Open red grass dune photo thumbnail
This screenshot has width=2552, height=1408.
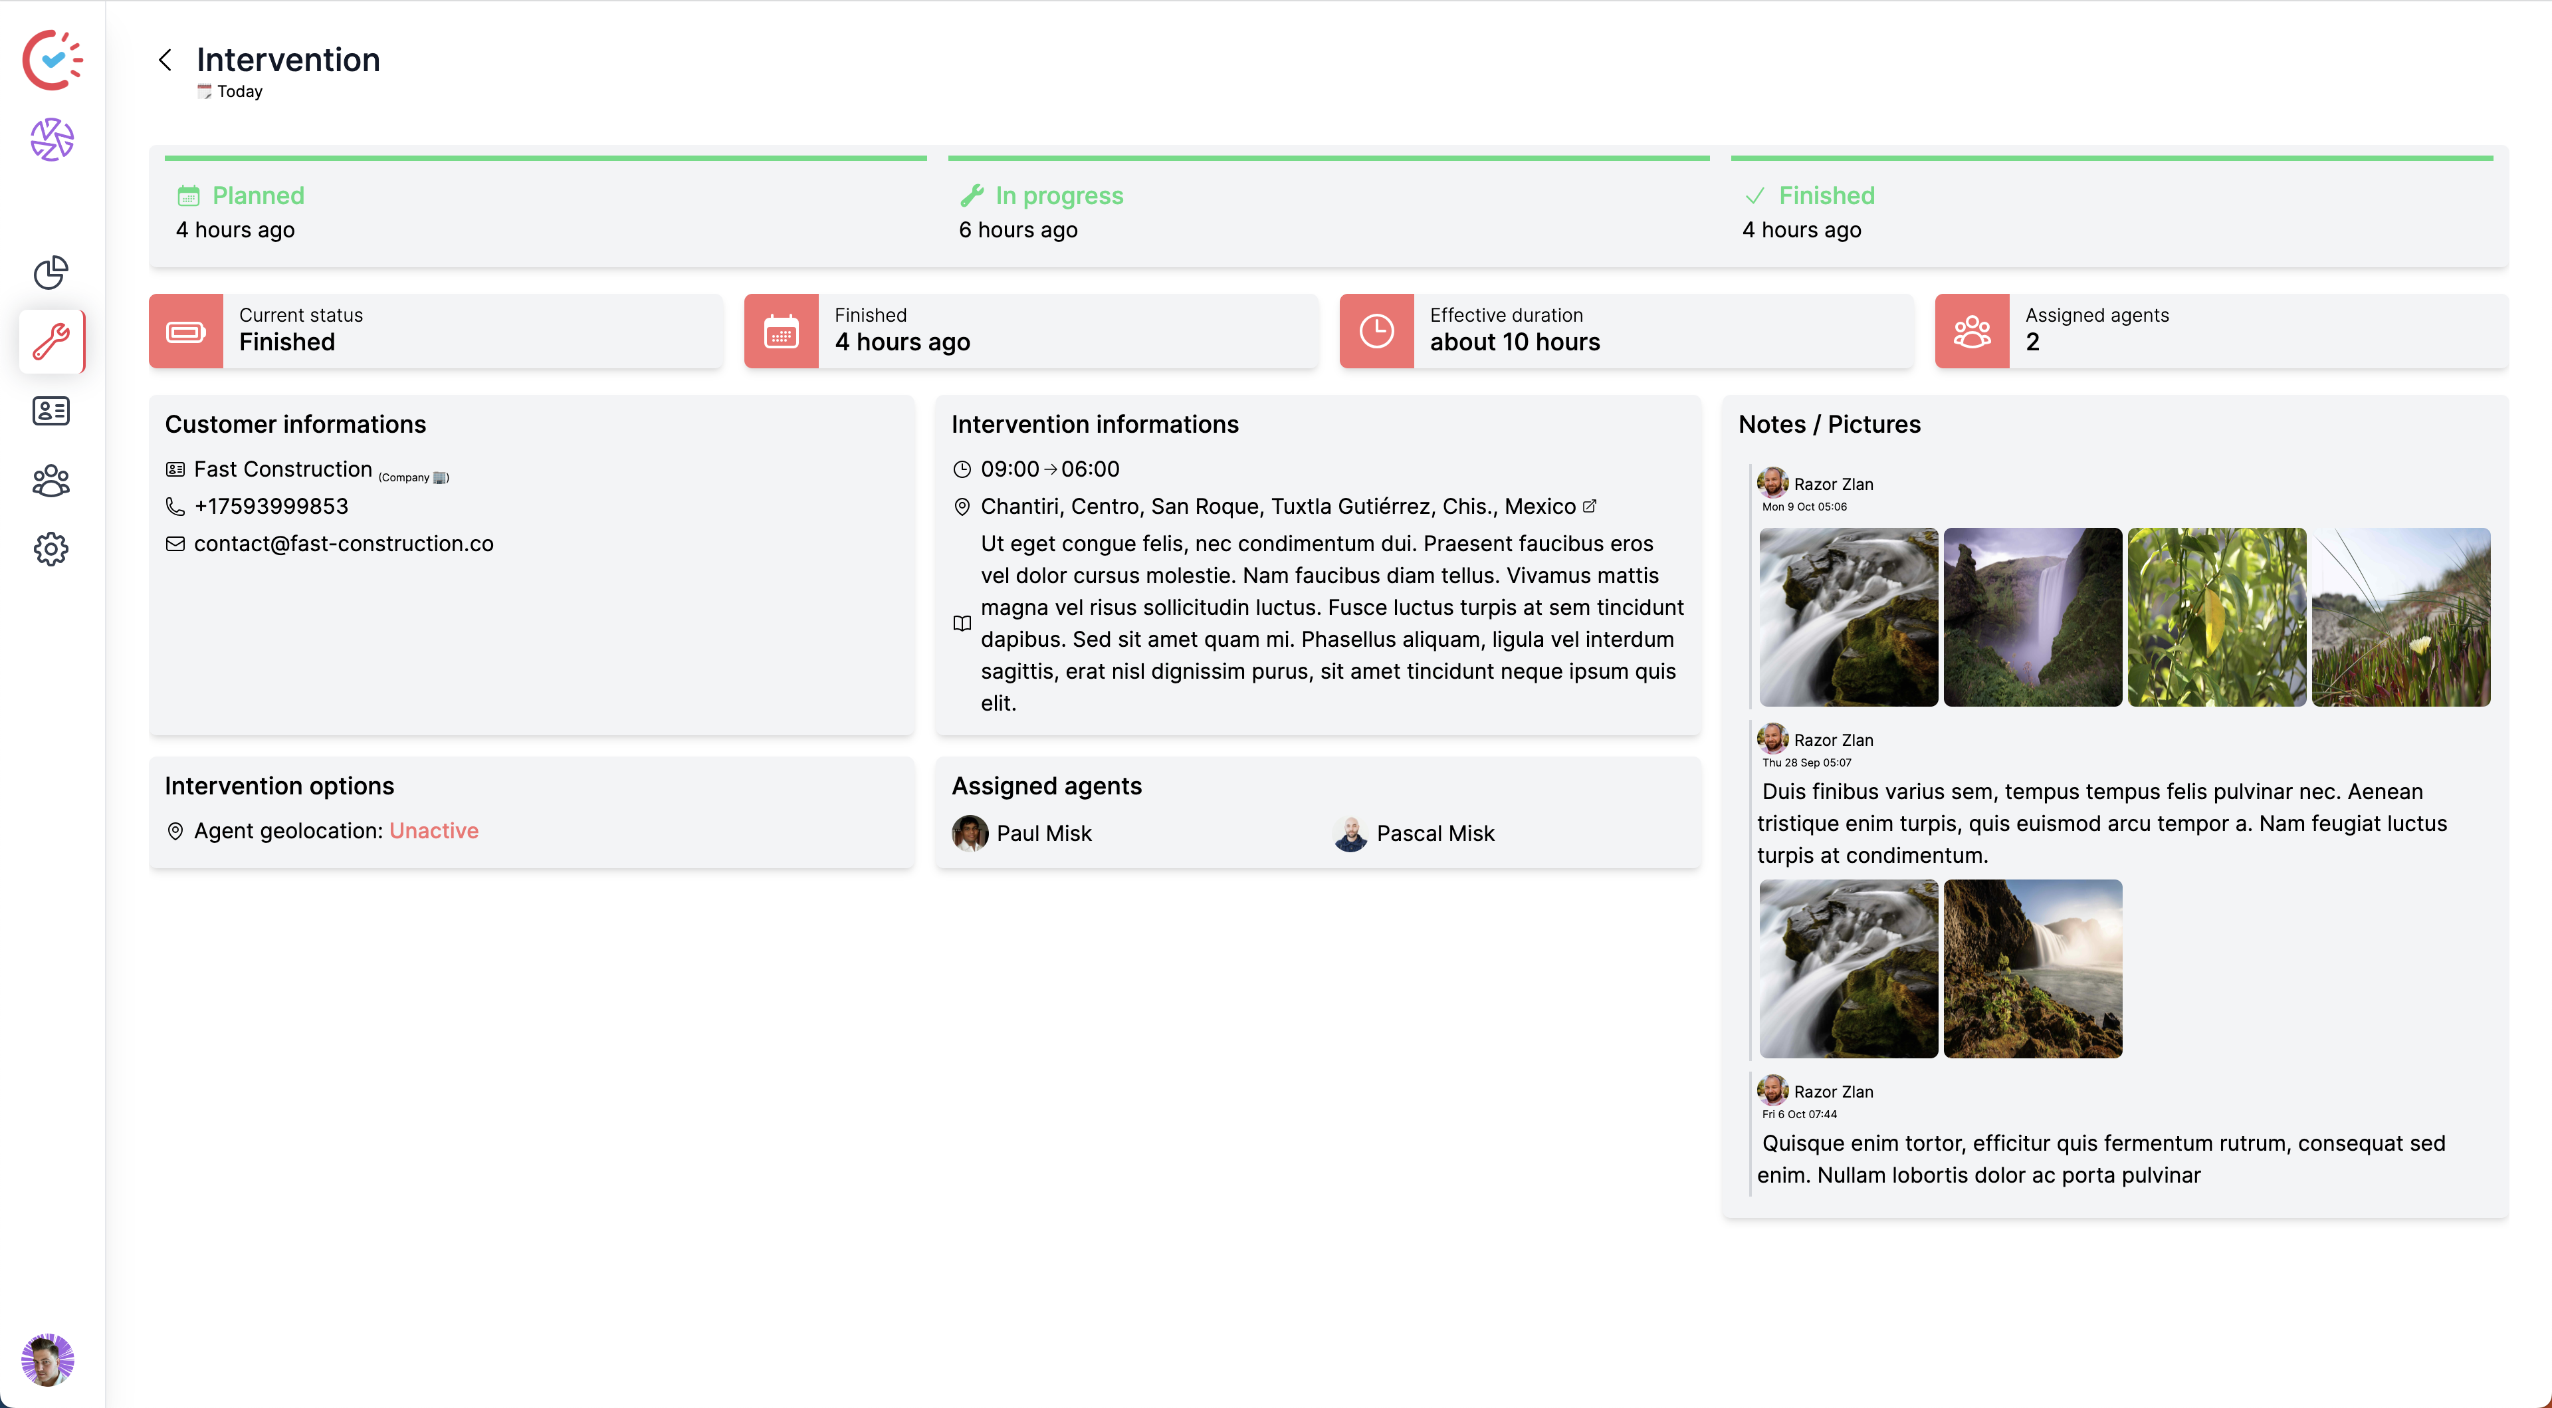coord(2401,618)
